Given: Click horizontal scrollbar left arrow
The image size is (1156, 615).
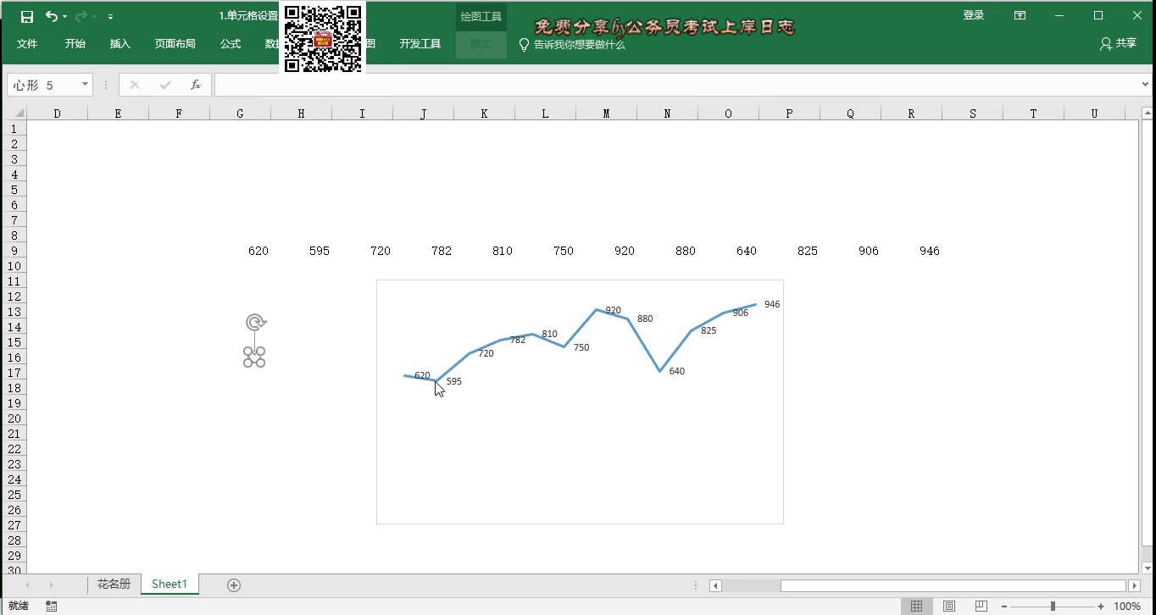Looking at the screenshot, I should (x=716, y=585).
